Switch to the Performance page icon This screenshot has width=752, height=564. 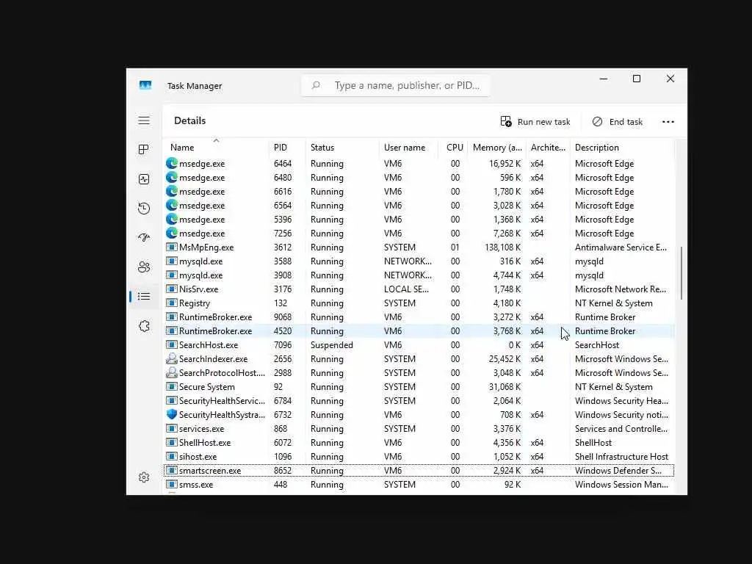[144, 179]
